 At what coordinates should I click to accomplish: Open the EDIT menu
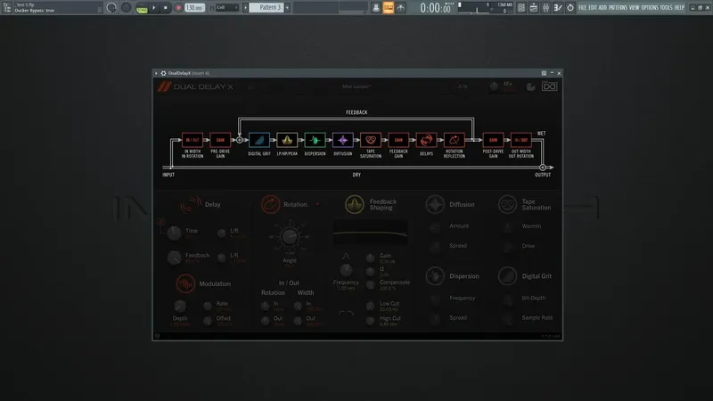pos(593,8)
